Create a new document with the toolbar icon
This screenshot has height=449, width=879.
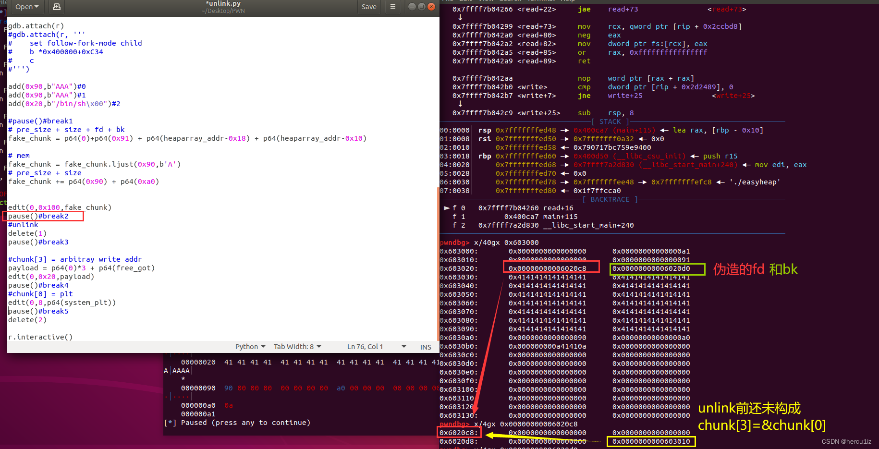57,7
